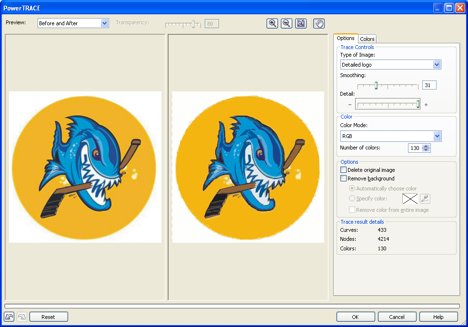Viewport: 468px width, 327px height.
Task: Click the Transparency slider handle
Action: (x=193, y=24)
